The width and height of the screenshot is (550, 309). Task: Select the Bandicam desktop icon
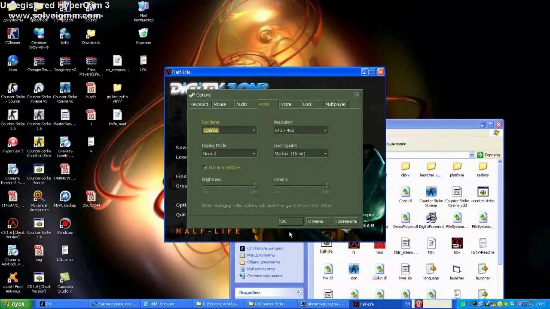point(65,226)
